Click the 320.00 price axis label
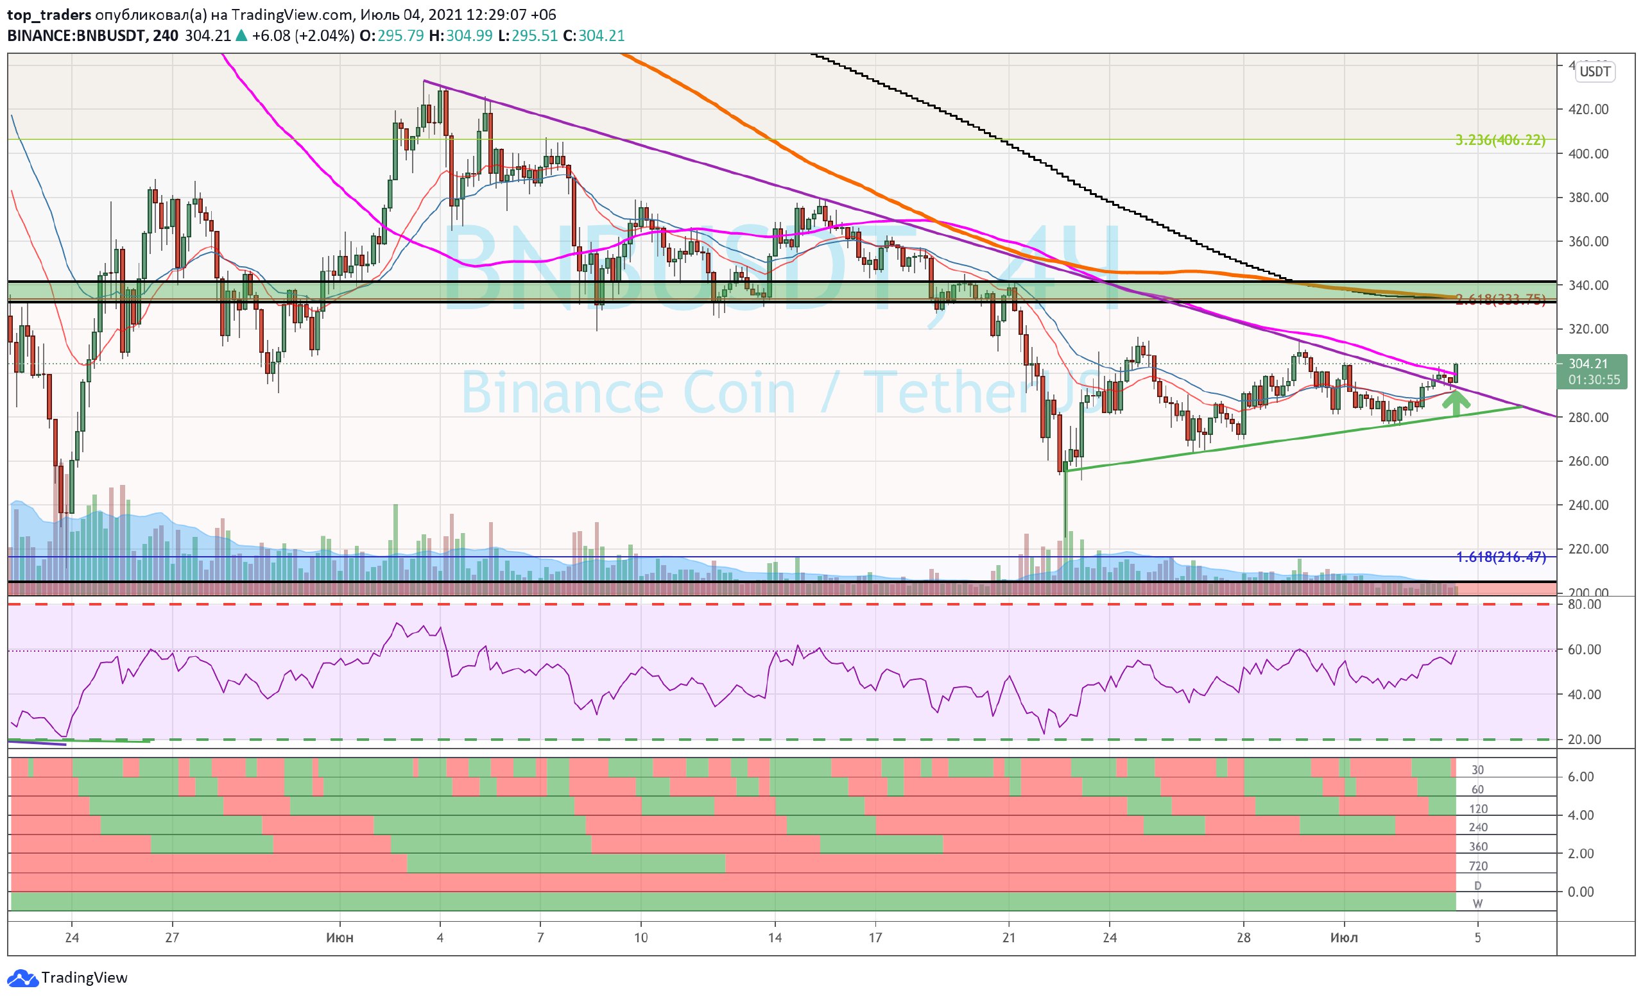This screenshot has height=1000, width=1643. pos(1589,329)
